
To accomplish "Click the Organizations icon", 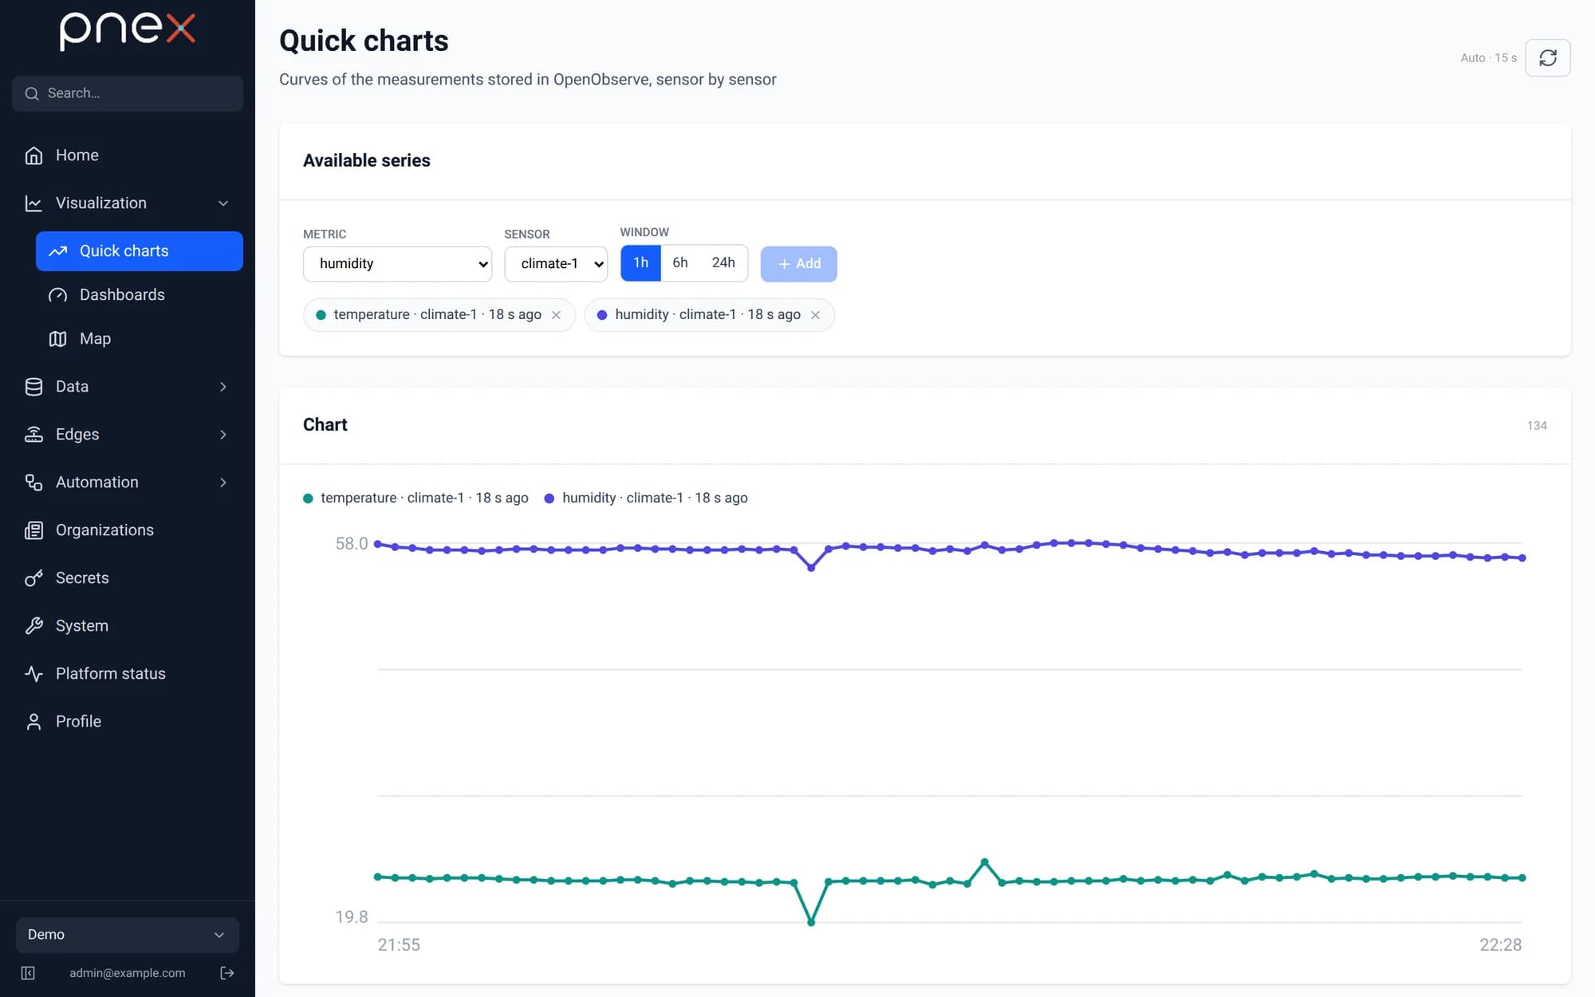I will [x=33, y=530].
